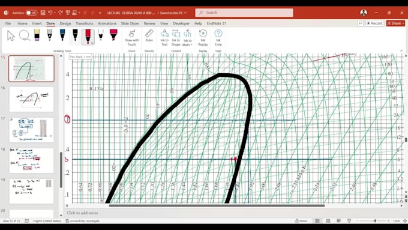Screen dimensions: 408x230
Task: Fit slide to current window icon
Action: click(405, 220)
